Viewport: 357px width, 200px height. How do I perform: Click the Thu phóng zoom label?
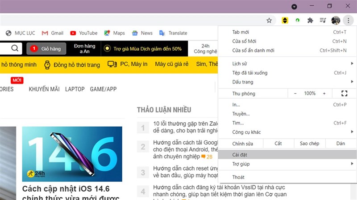244,93
